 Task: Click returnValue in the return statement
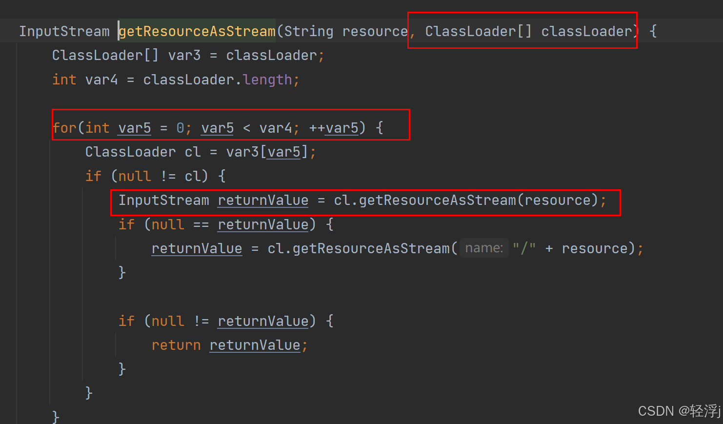pos(255,345)
